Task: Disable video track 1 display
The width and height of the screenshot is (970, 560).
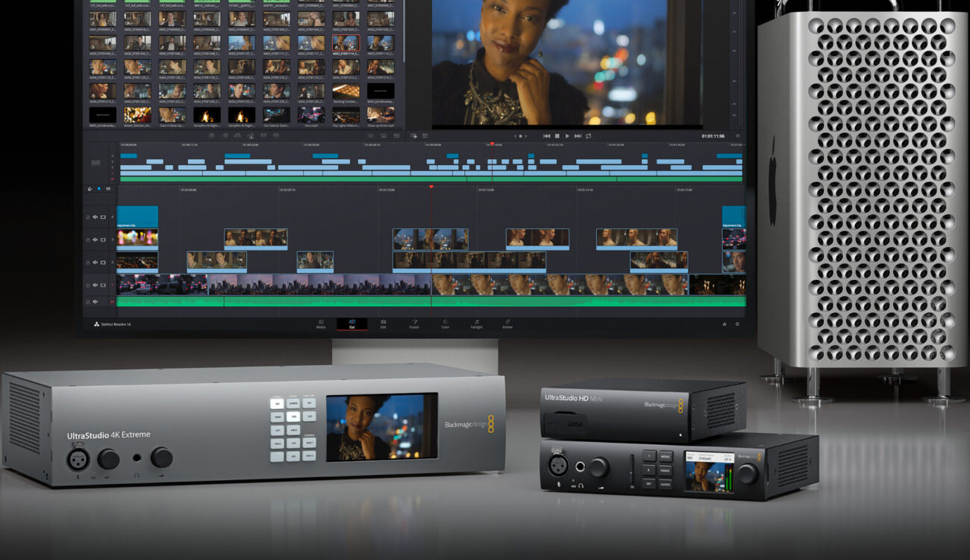Action: [x=104, y=284]
